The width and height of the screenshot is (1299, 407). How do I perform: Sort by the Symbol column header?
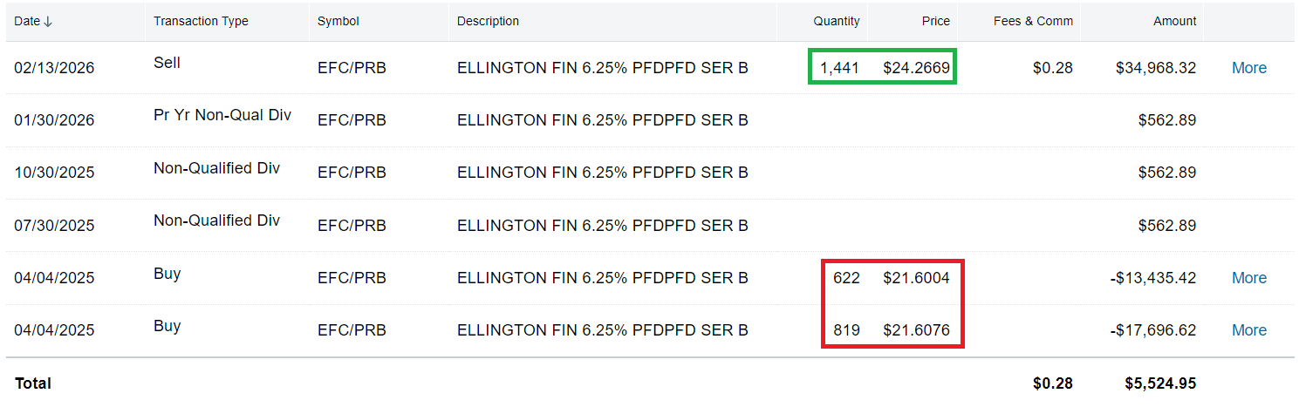point(338,21)
